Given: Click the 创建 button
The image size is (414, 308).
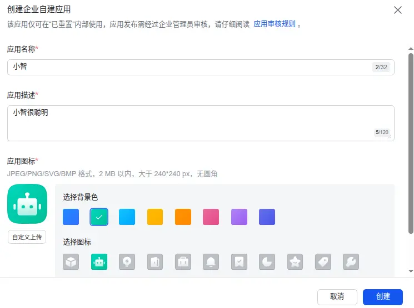Looking at the screenshot, I should coord(383,297).
